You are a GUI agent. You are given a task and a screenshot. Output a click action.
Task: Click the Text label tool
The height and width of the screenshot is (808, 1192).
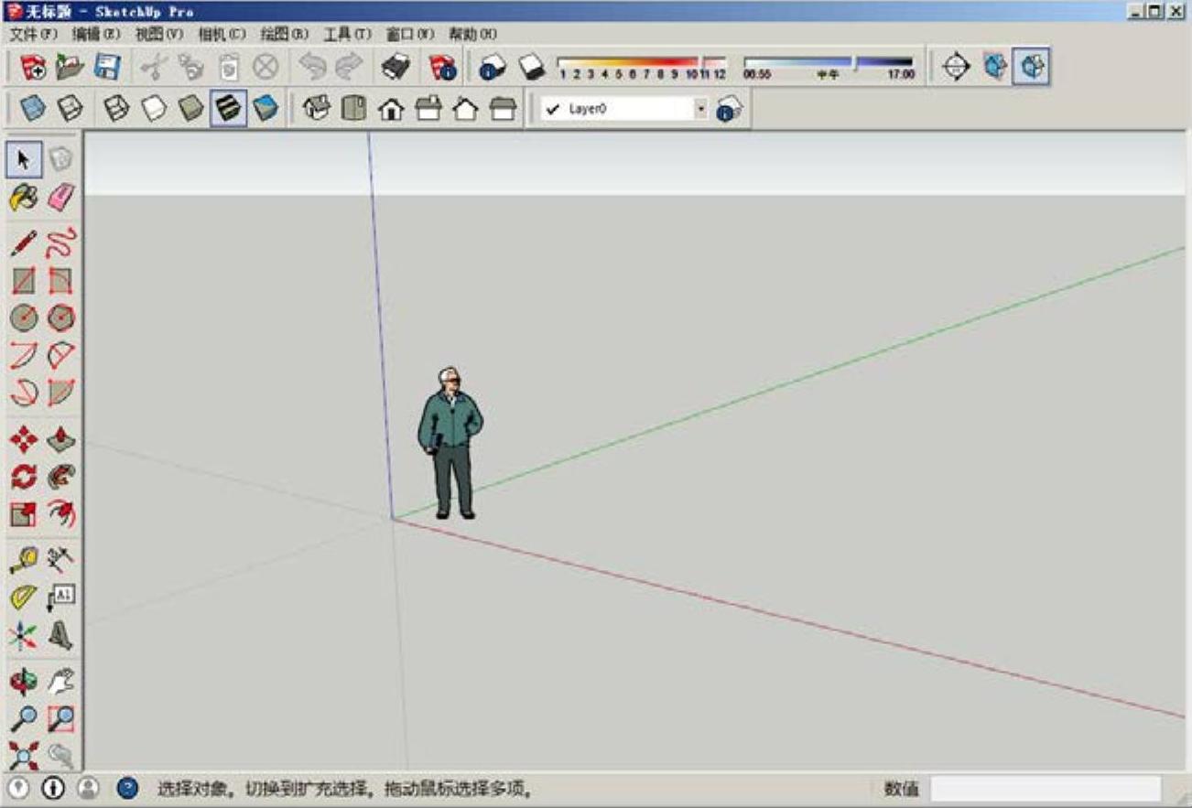60,597
